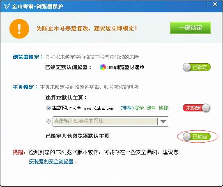Toggle the IE homepage 未锁定 switch

(196, 108)
